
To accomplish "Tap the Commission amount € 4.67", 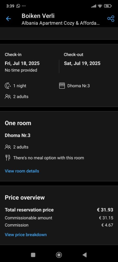I will point(107,225).
